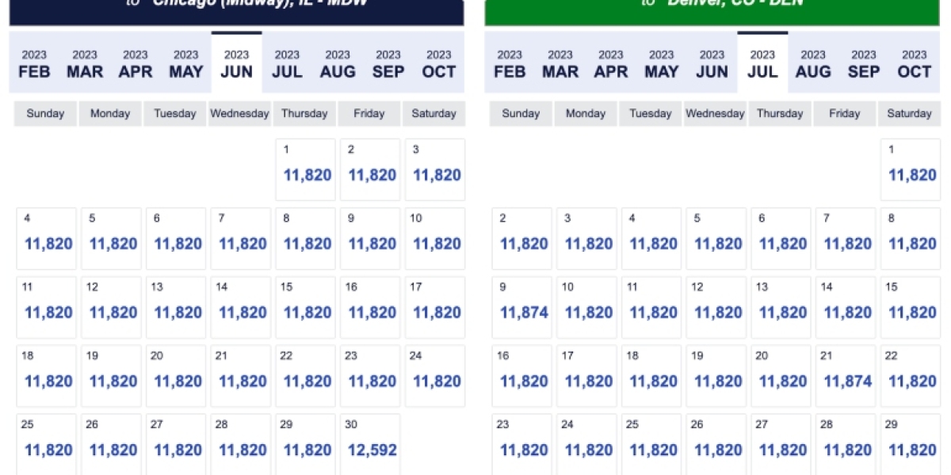Image resolution: width=951 pixels, height=475 pixels.
Task: Select MAY 2023 tab in the Chicago calendar
Action: 186,63
